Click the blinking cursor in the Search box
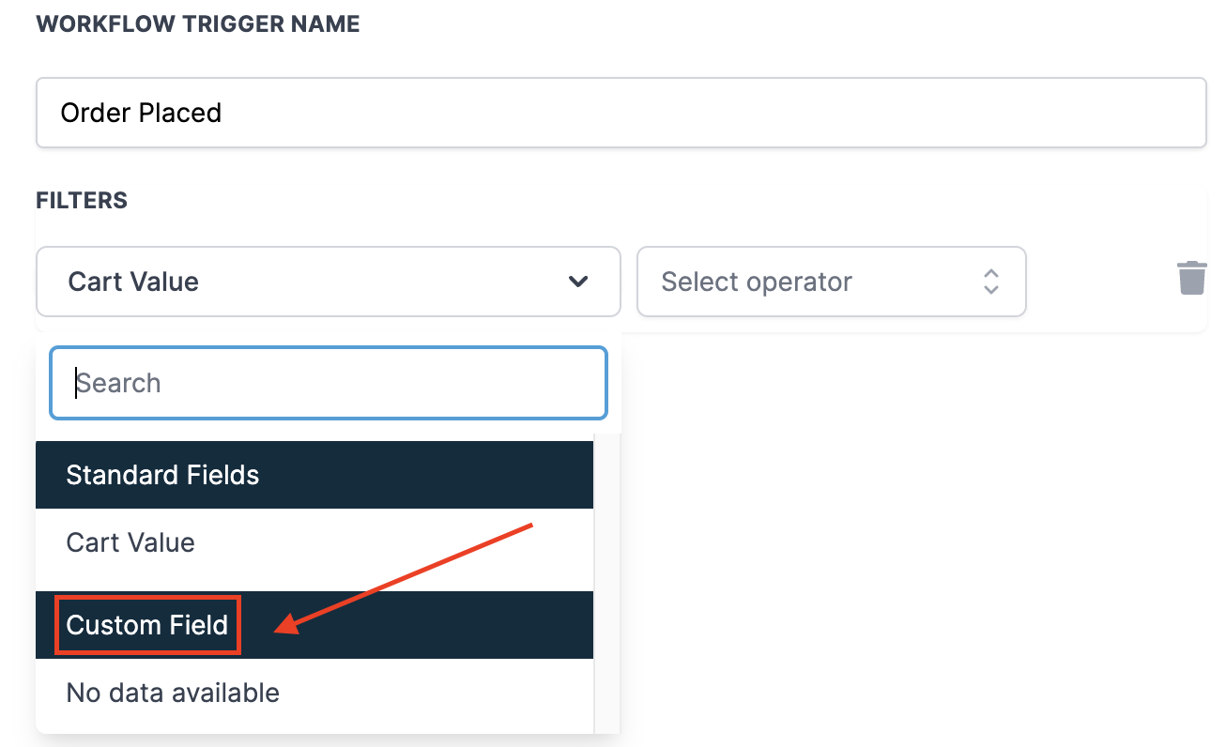Screen dimensions: 1226x747 (76, 383)
